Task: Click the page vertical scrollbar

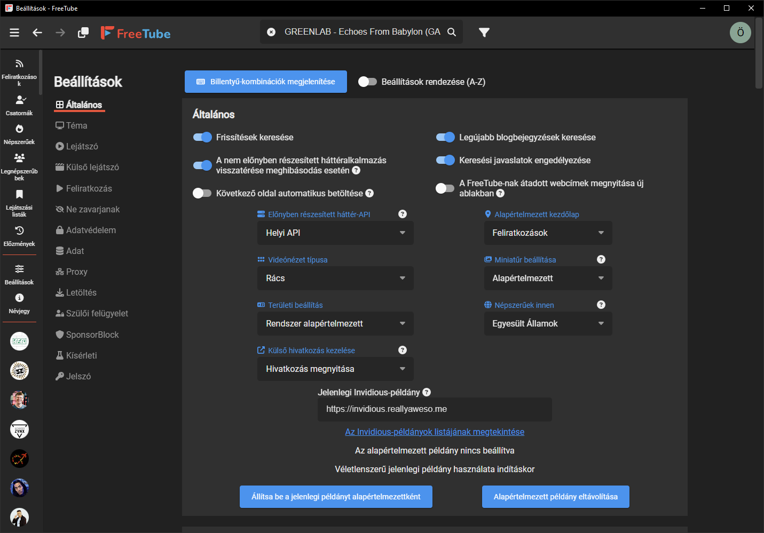Action: 759,53
